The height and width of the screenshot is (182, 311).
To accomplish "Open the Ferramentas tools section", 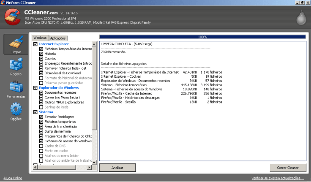I will pos(16,89).
